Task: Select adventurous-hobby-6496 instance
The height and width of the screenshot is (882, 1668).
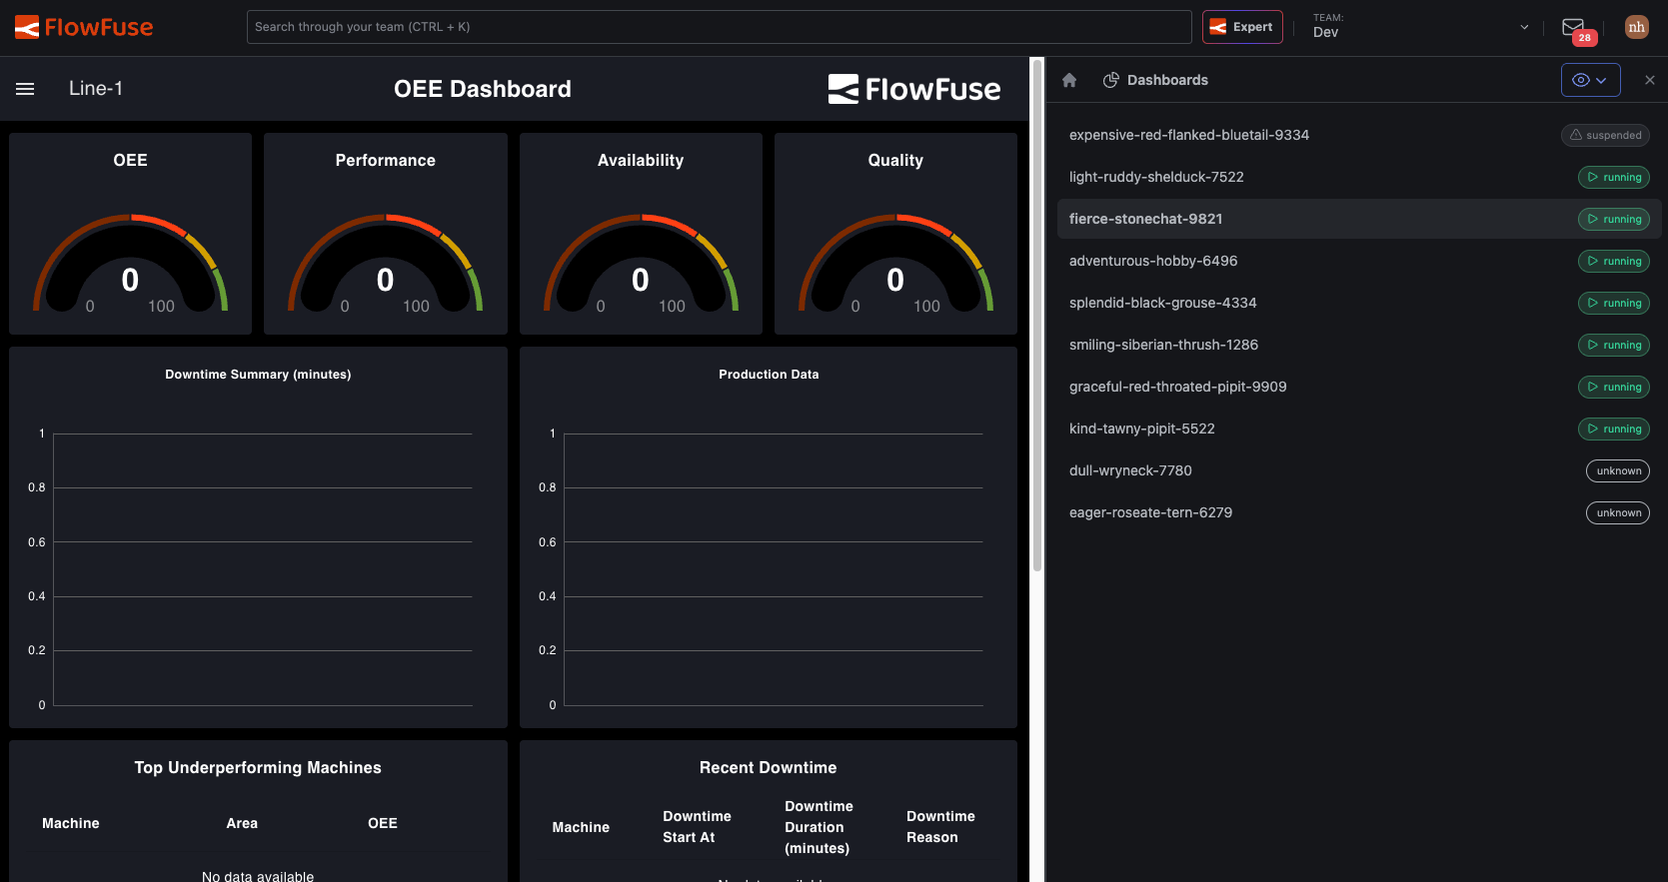Action: point(1359,261)
